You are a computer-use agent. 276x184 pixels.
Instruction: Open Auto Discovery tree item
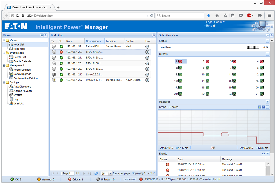tap(22, 87)
